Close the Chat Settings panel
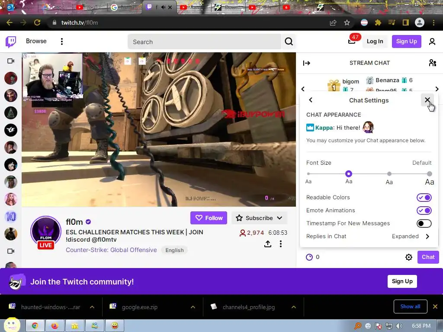The height and width of the screenshot is (332, 443). point(427,100)
